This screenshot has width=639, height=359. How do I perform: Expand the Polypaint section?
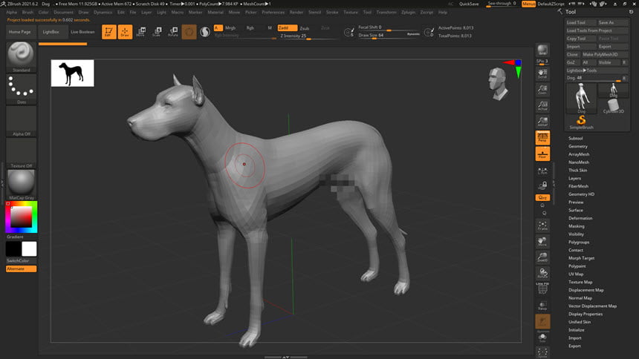click(577, 266)
